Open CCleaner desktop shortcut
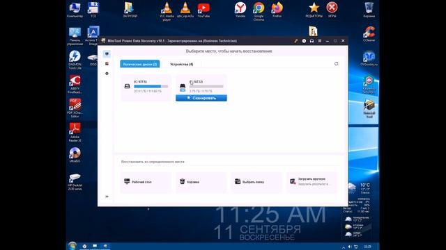The height and width of the screenshot is (250, 446). (369, 34)
